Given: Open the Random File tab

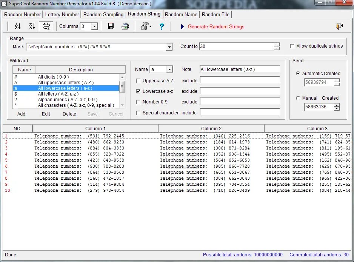Looking at the screenshot, I should 215,14.
